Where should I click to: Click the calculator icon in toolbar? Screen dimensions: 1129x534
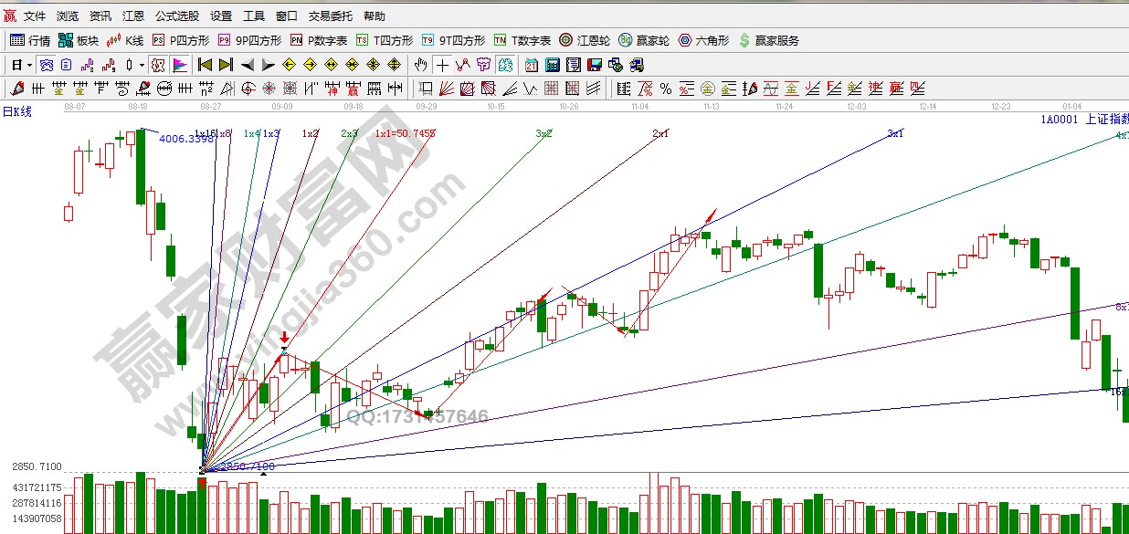(552, 65)
